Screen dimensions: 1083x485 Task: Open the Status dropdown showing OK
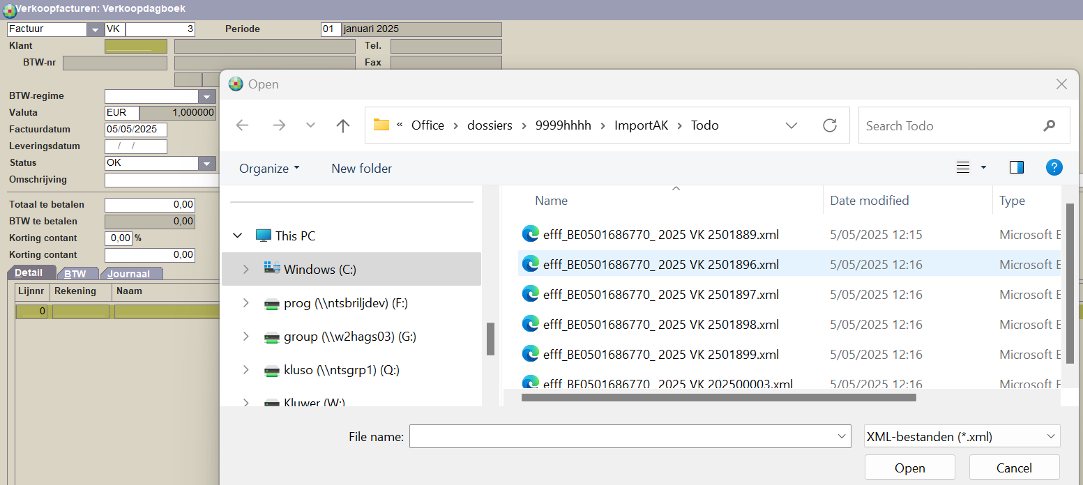207,163
